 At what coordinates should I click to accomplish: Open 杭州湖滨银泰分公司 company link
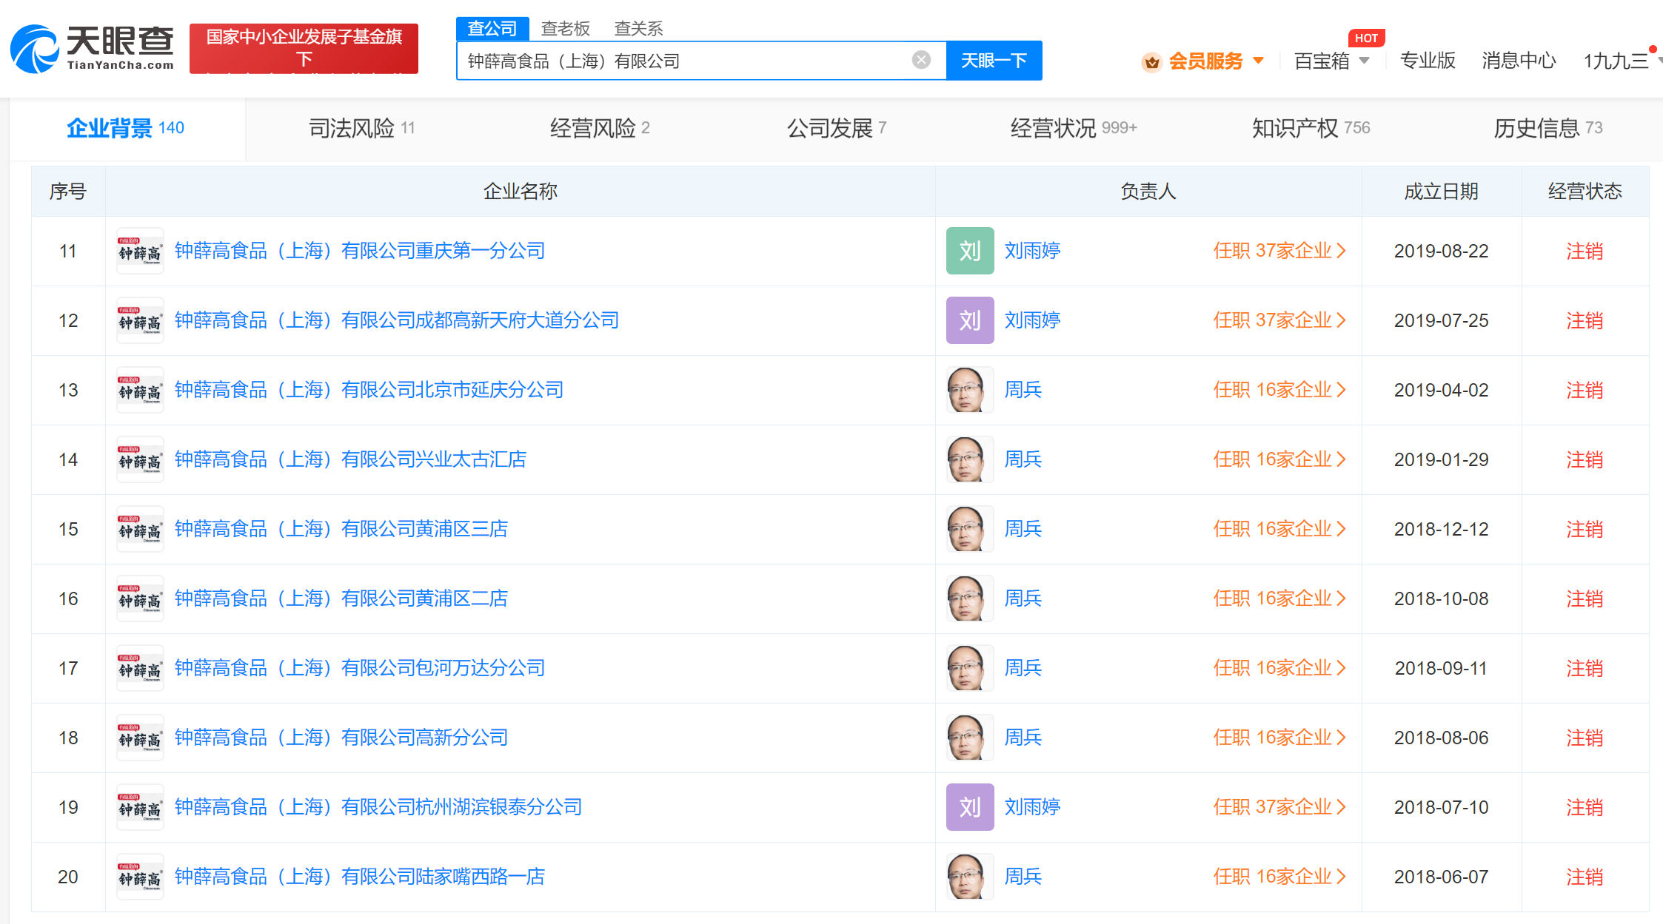(378, 807)
